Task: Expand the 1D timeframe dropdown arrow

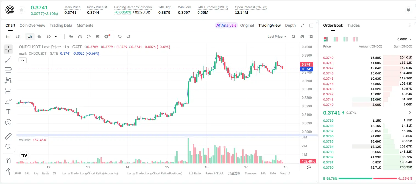Action: [56, 37]
